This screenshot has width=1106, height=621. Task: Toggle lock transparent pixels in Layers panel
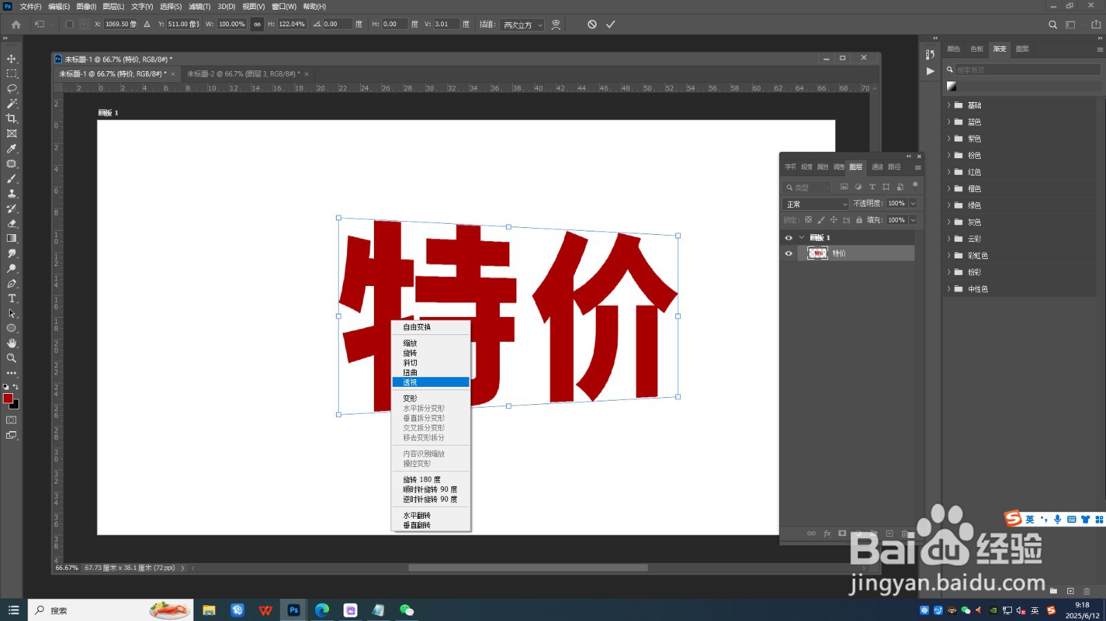(808, 220)
